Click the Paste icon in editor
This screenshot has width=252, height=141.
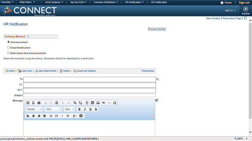tap(56, 103)
